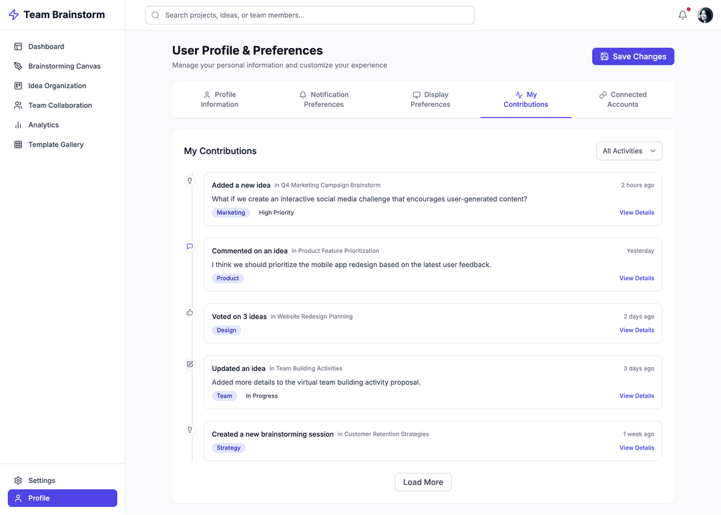This screenshot has width=721, height=515.
Task: Open the user avatar in the top bar
Action: pos(705,15)
